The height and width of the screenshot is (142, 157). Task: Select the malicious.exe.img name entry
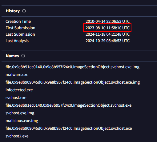pyautogui.click(x=22, y=121)
